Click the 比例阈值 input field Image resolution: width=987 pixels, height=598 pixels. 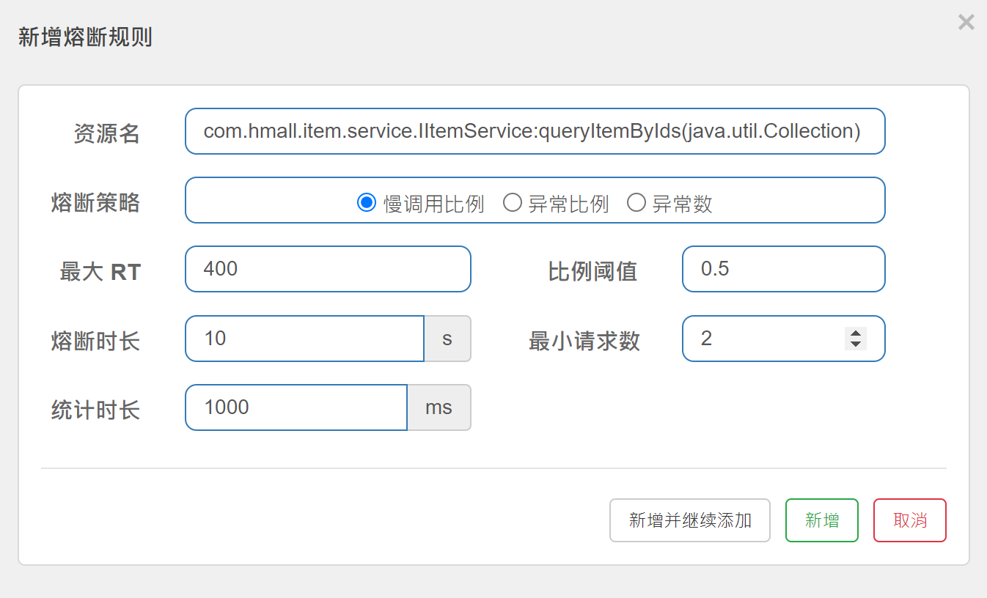(x=784, y=269)
